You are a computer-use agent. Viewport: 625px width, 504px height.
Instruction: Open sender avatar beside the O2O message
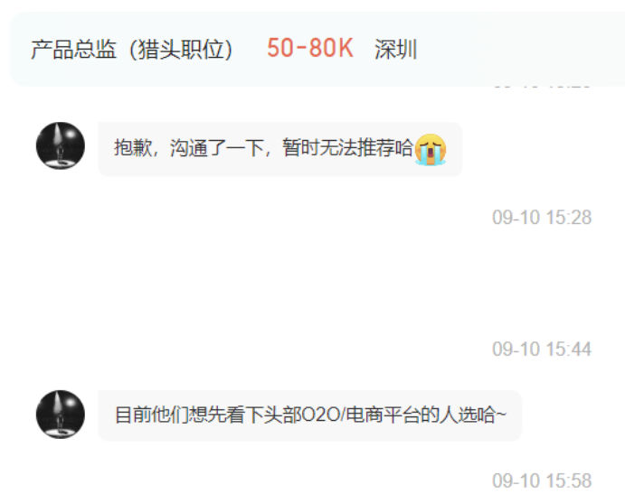tap(61, 414)
